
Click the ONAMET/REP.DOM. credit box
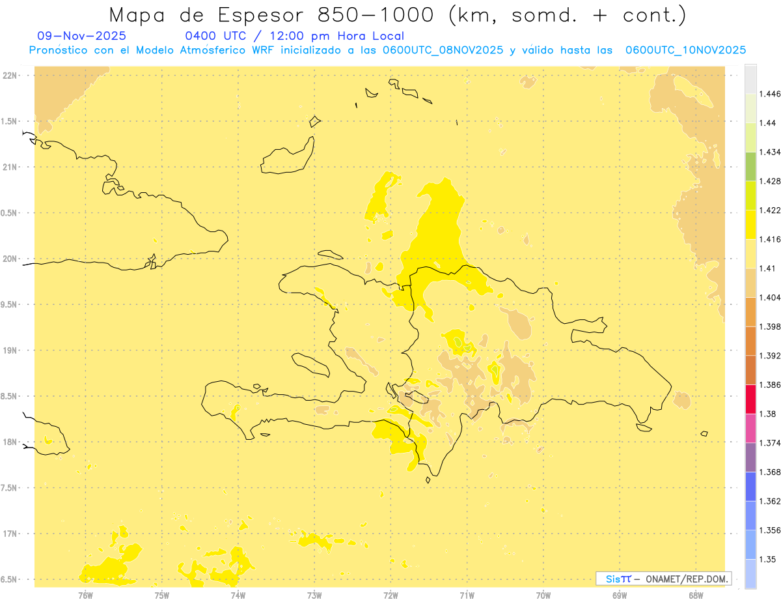664,579
